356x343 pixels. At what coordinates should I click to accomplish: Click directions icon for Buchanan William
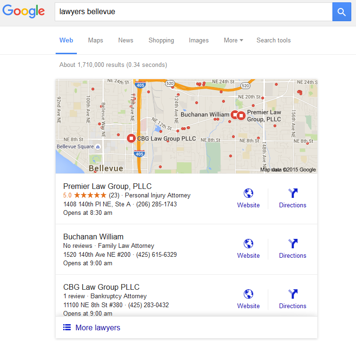click(x=293, y=244)
